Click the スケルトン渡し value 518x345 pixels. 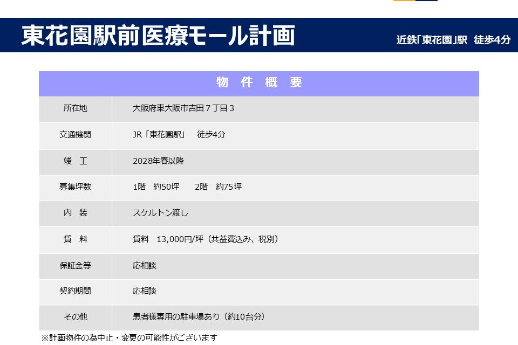pos(160,213)
